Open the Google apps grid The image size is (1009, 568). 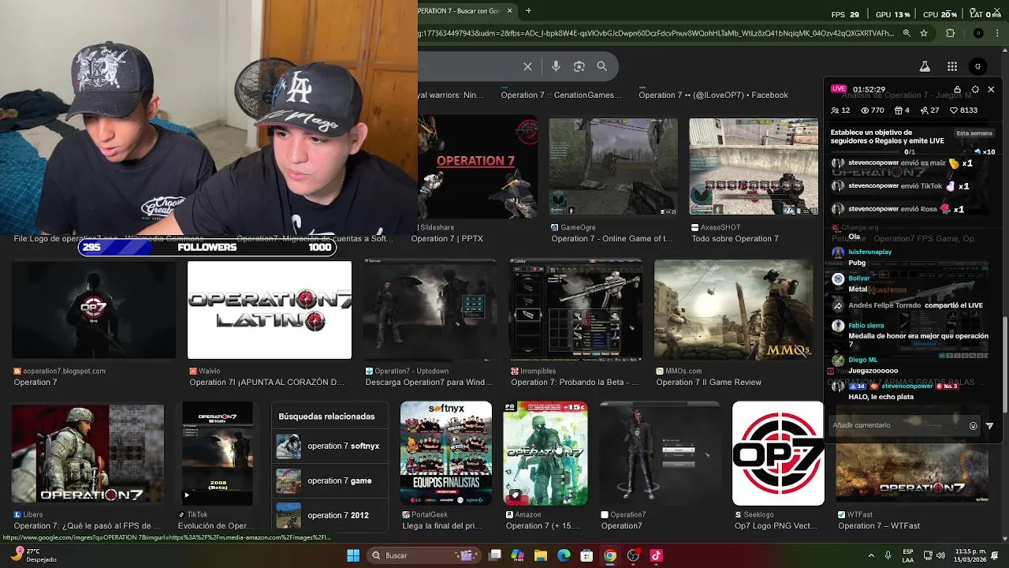point(952,66)
